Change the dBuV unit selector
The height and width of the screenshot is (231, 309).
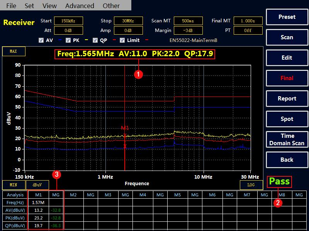point(37,185)
